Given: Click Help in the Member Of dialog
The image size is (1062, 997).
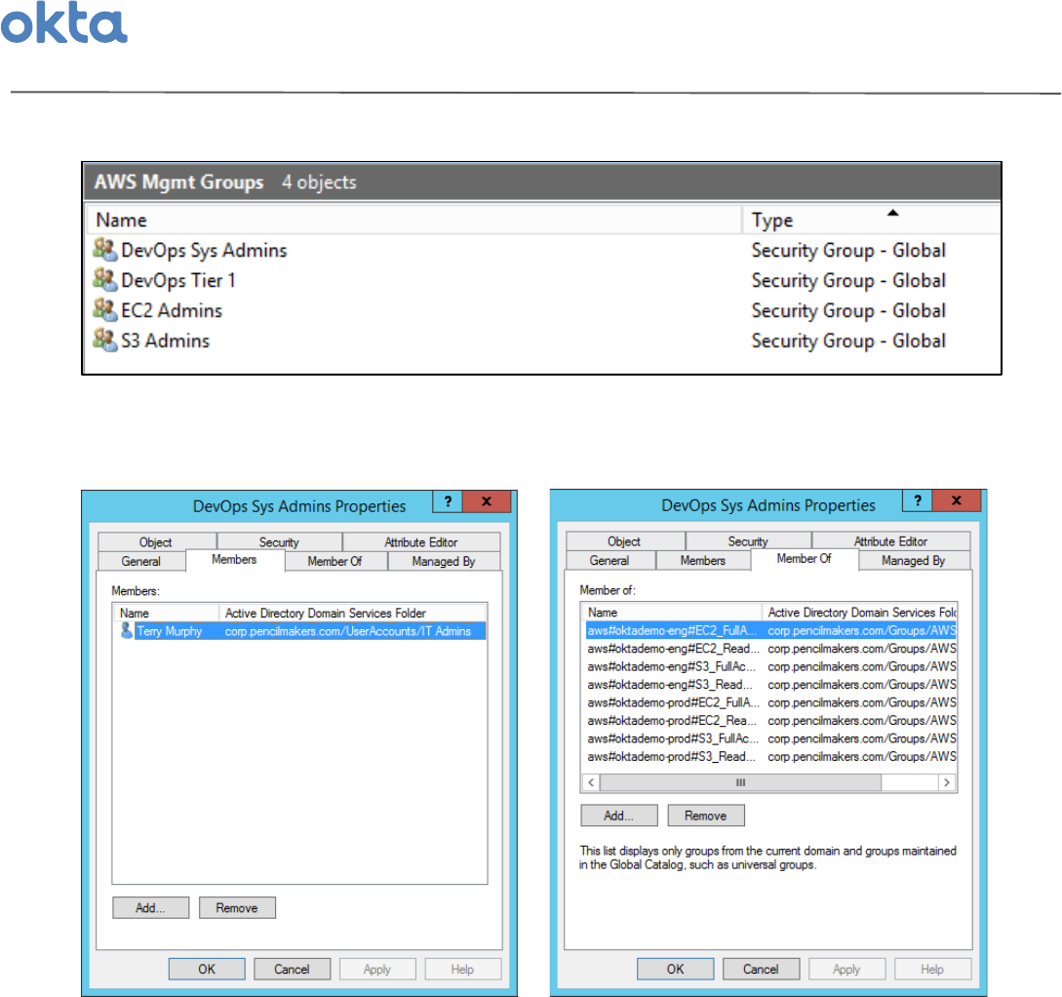Looking at the screenshot, I should click(x=932, y=970).
